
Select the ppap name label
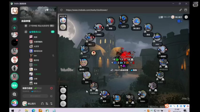[84, 56]
